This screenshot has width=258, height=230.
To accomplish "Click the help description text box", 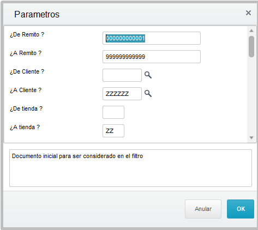I will pos(130,168).
